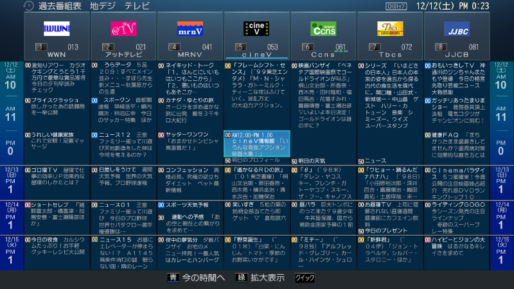The width and height of the screenshot is (514, 289).
Task: Open ガッチリあったまりましょー program
Action: tap(456, 110)
